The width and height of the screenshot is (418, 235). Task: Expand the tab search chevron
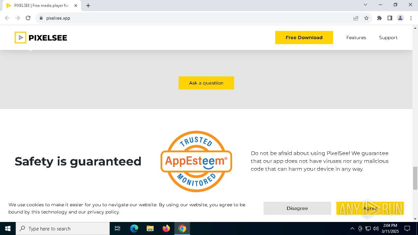(x=365, y=5)
